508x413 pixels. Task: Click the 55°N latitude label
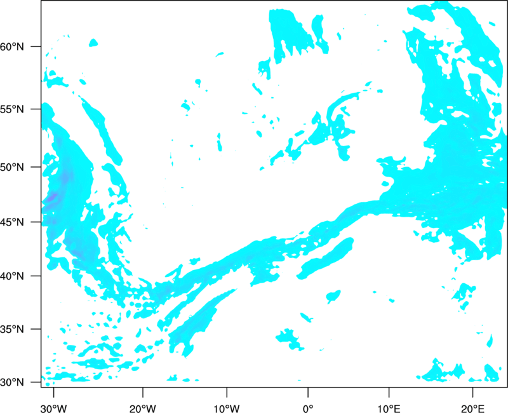click(x=12, y=109)
